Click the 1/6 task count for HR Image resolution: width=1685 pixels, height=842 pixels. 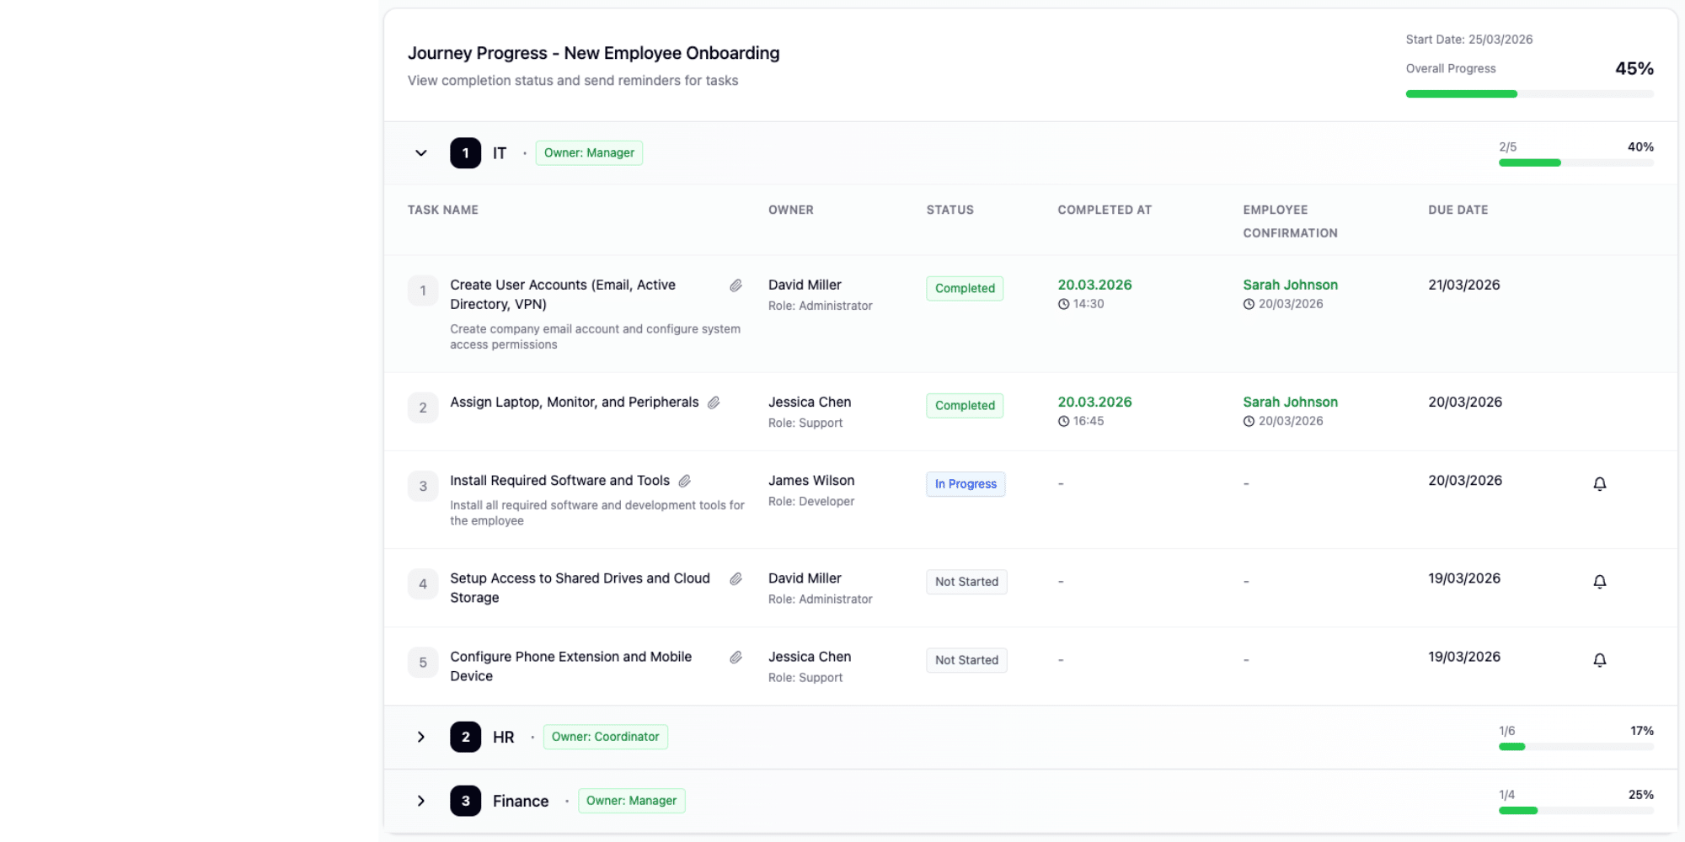pos(1506,731)
